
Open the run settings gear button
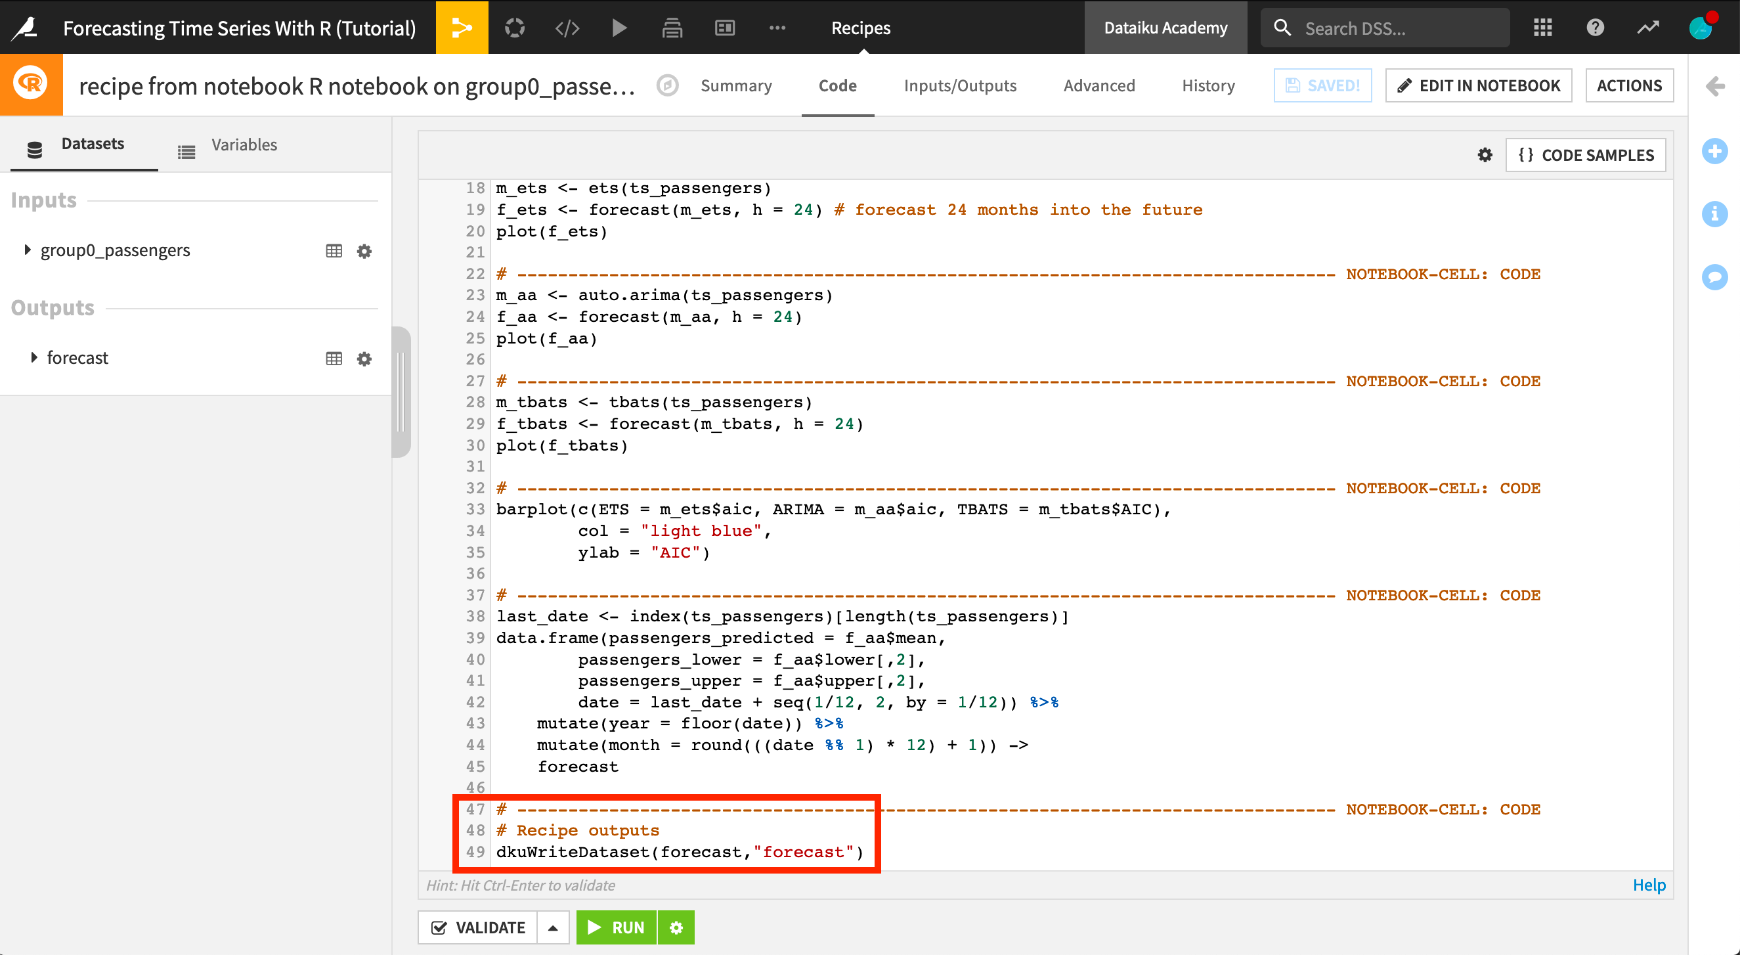[x=676, y=927]
